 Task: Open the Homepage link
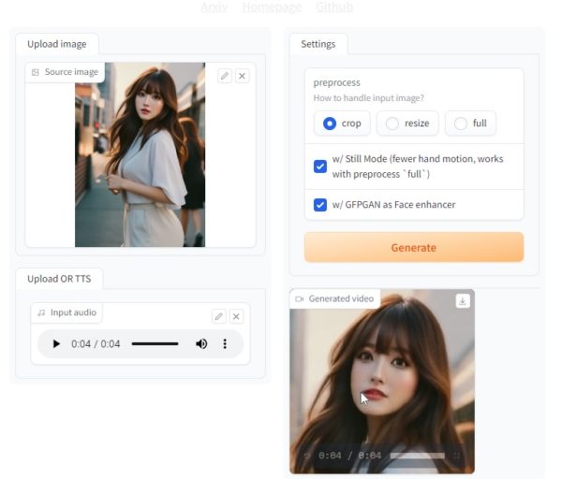(x=272, y=7)
